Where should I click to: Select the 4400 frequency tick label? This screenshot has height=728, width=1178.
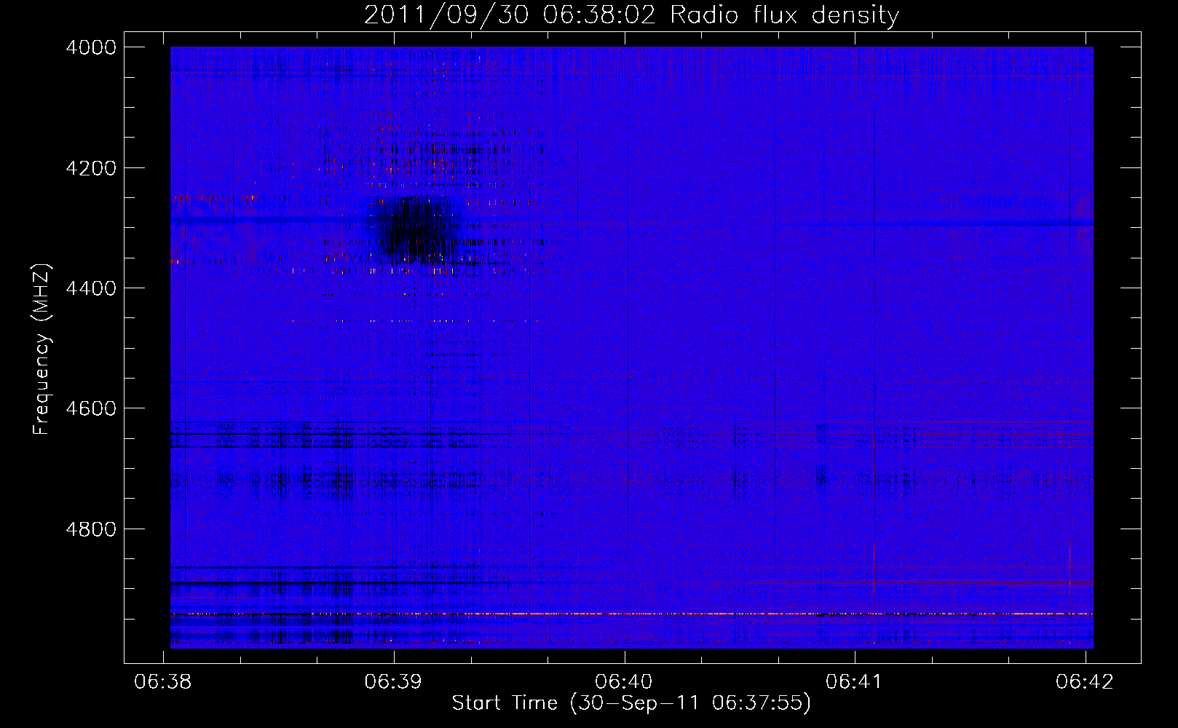click(x=91, y=288)
